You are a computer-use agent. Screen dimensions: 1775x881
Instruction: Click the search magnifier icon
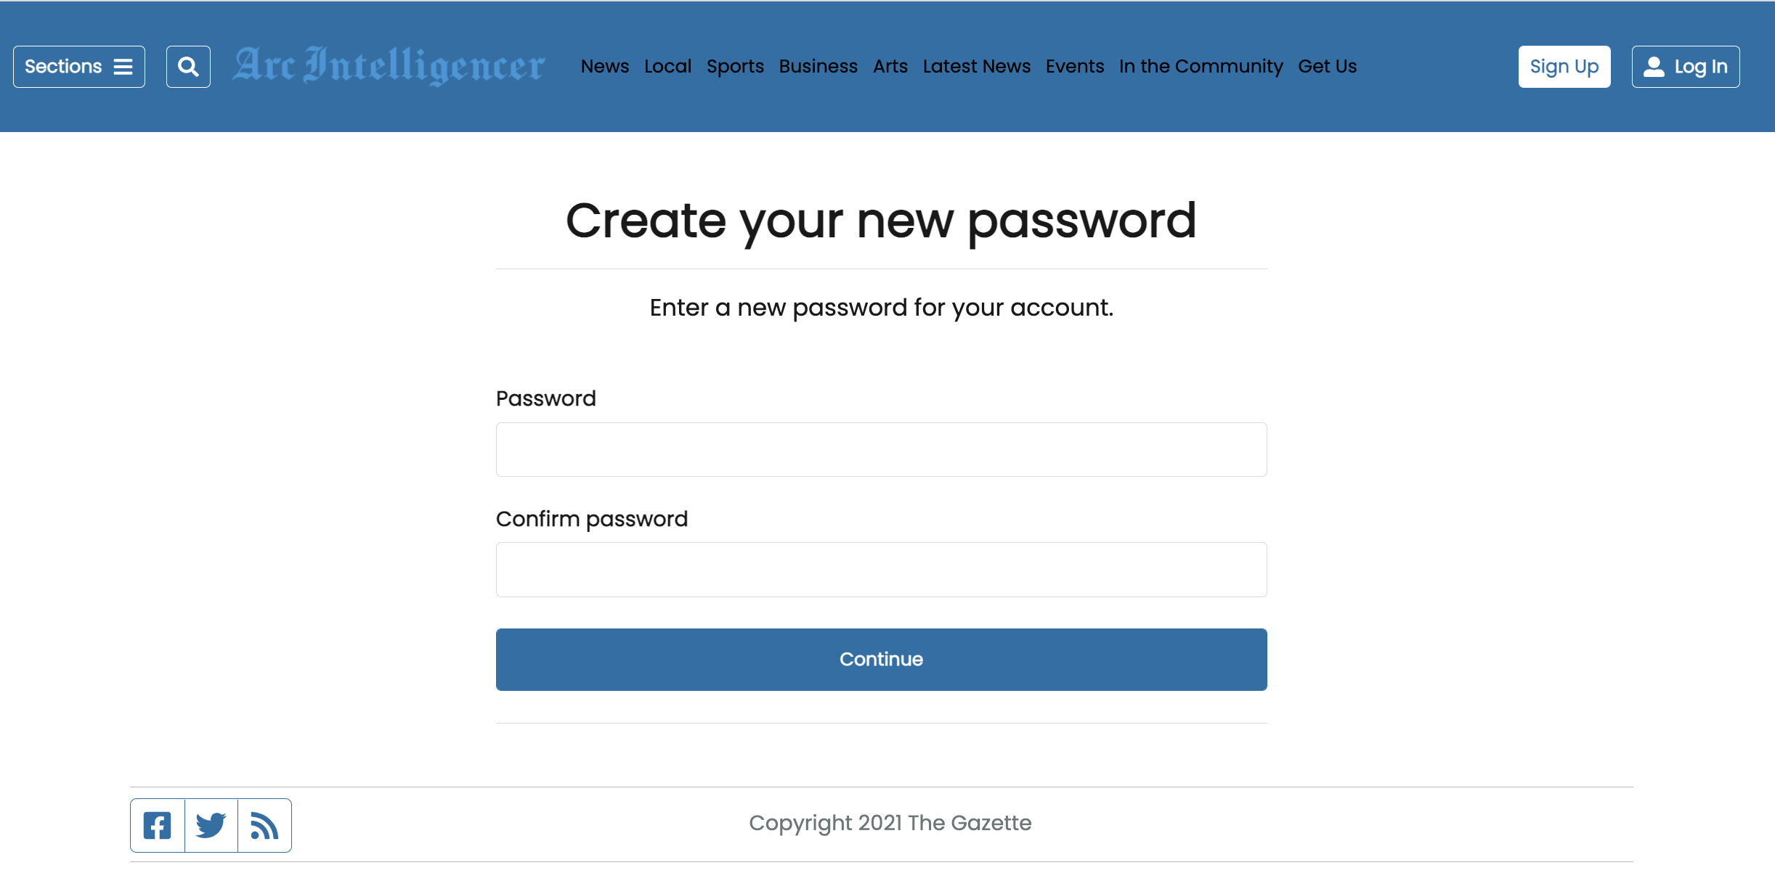pos(188,67)
